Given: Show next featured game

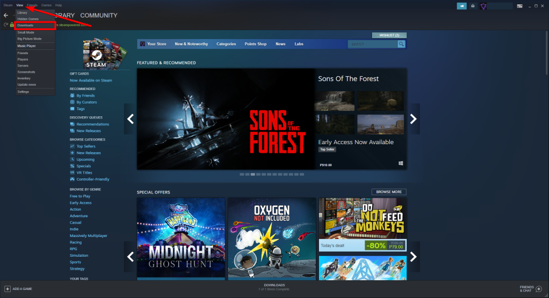Looking at the screenshot, I should coord(413,119).
